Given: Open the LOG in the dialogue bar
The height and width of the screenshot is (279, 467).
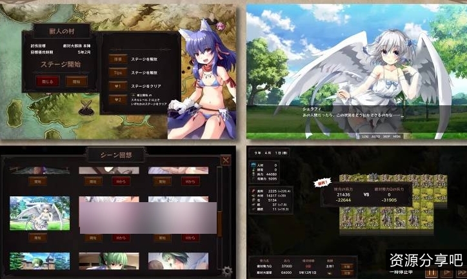Looking at the screenshot, I should (365, 136).
